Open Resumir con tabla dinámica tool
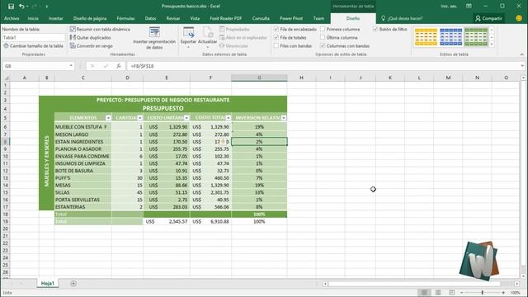The height and width of the screenshot is (297, 528). click(x=100, y=30)
